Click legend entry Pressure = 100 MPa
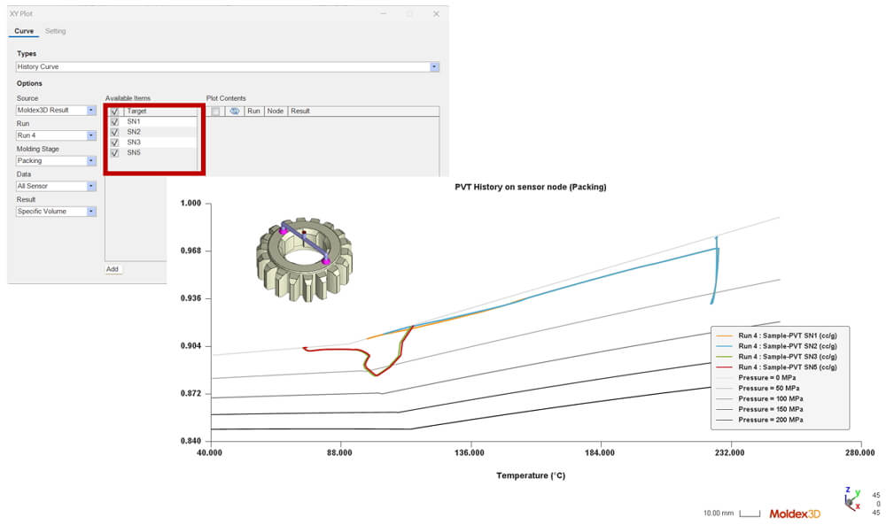The width and height of the screenshot is (886, 525). coord(770,398)
